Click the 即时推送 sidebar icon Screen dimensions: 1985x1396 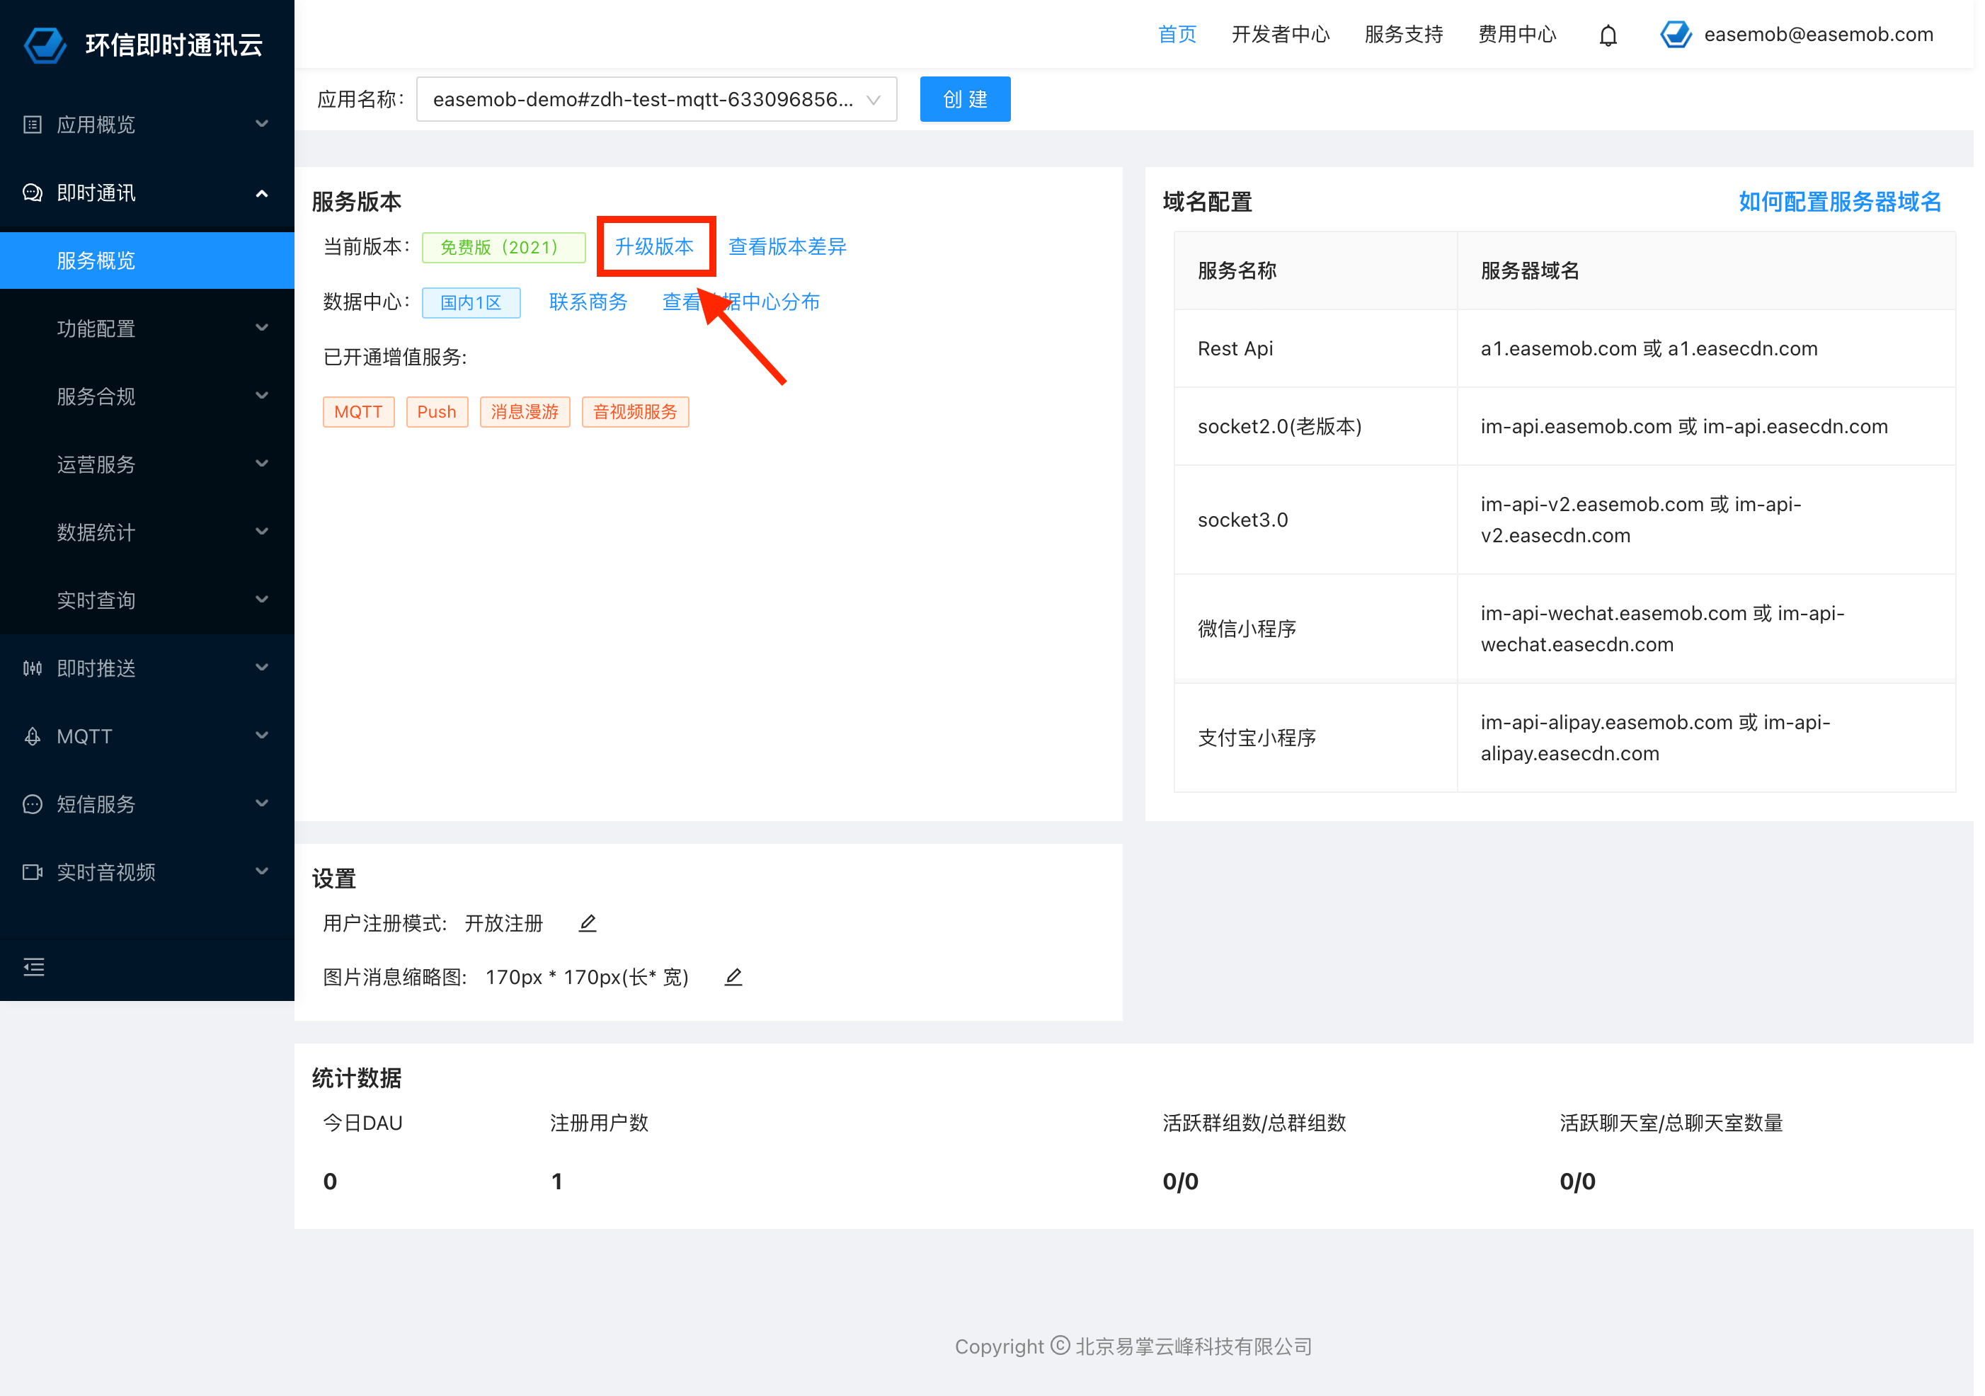coord(33,668)
